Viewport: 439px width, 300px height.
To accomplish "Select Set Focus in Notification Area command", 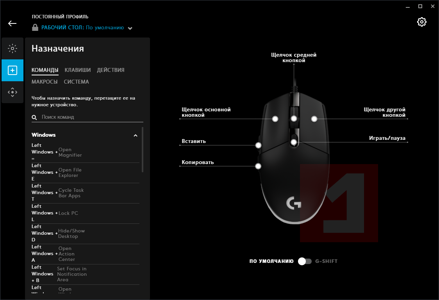I will (86, 275).
